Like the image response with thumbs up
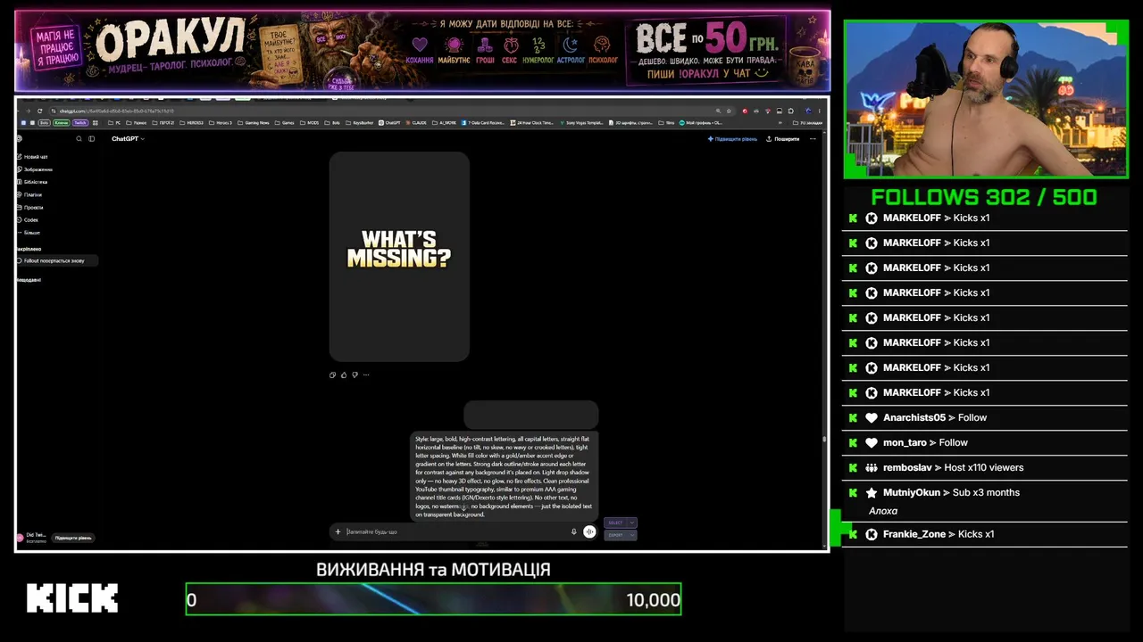Viewport: 1143px width, 642px height. (344, 374)
